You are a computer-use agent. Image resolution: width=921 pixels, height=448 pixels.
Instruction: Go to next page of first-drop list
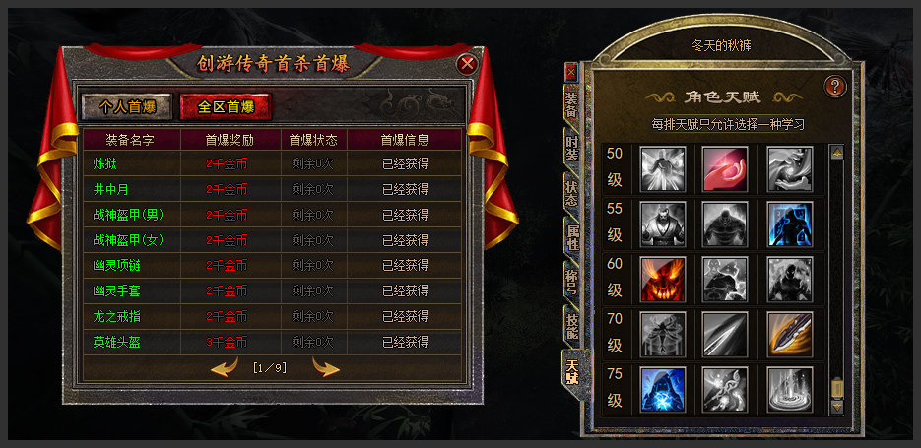coord(326,367)
